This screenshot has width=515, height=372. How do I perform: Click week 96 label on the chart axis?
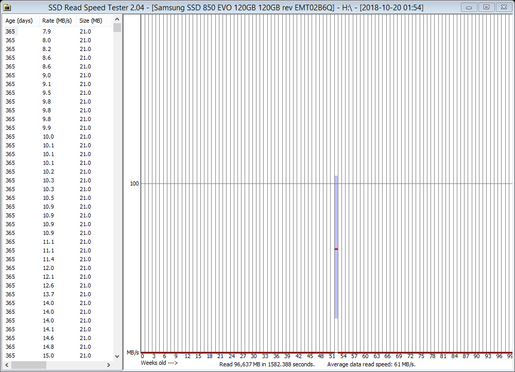click(x=499, y=356)
